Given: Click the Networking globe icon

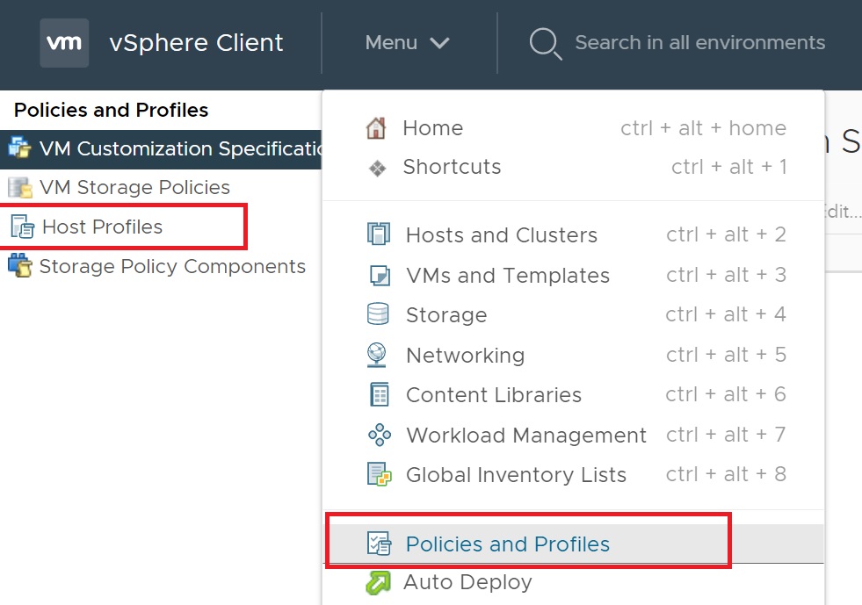Looking at the screenshot, I should tap(377, 355).
